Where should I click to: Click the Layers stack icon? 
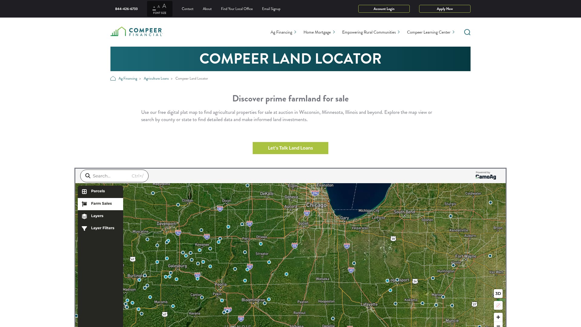[x=84, y=216]
